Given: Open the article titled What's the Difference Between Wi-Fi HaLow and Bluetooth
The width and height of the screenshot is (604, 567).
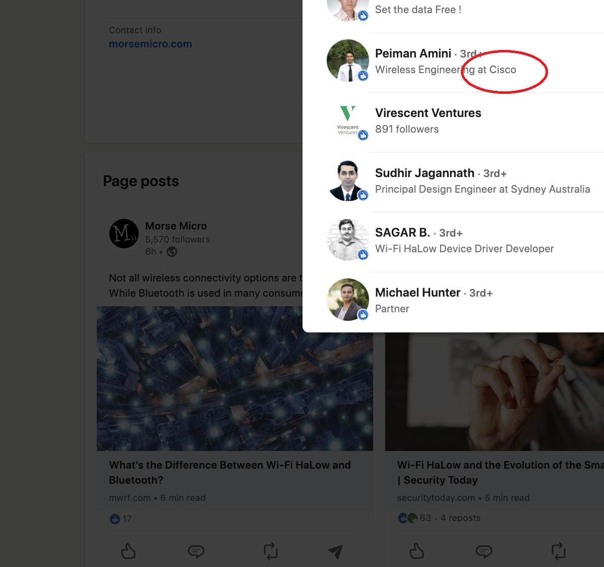Looking at the screenshot, I should tap(230, 472).
